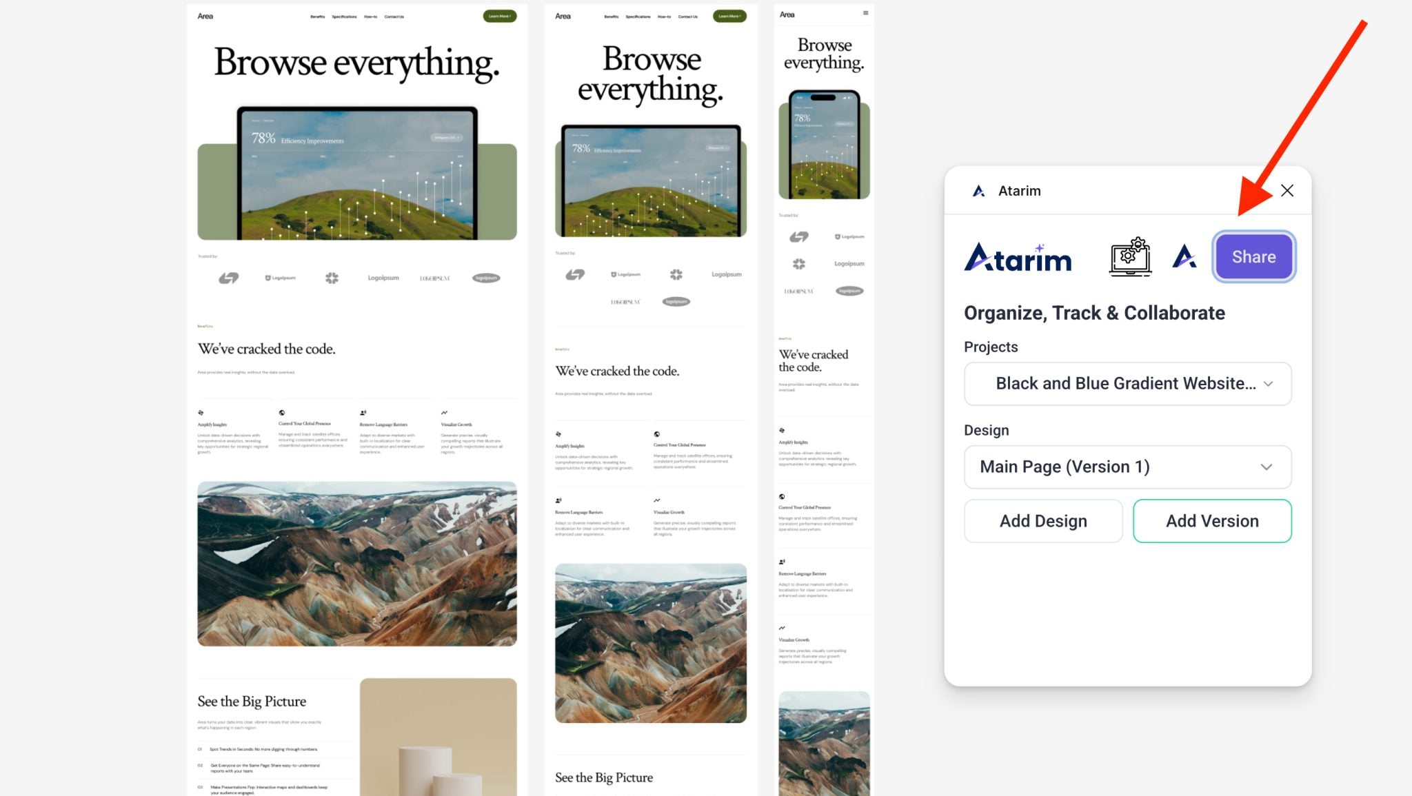This screenshot has width=1412, height=796.
Task: Click Contact Us in desktop mockup nav
Action: [x=394, y=17]
